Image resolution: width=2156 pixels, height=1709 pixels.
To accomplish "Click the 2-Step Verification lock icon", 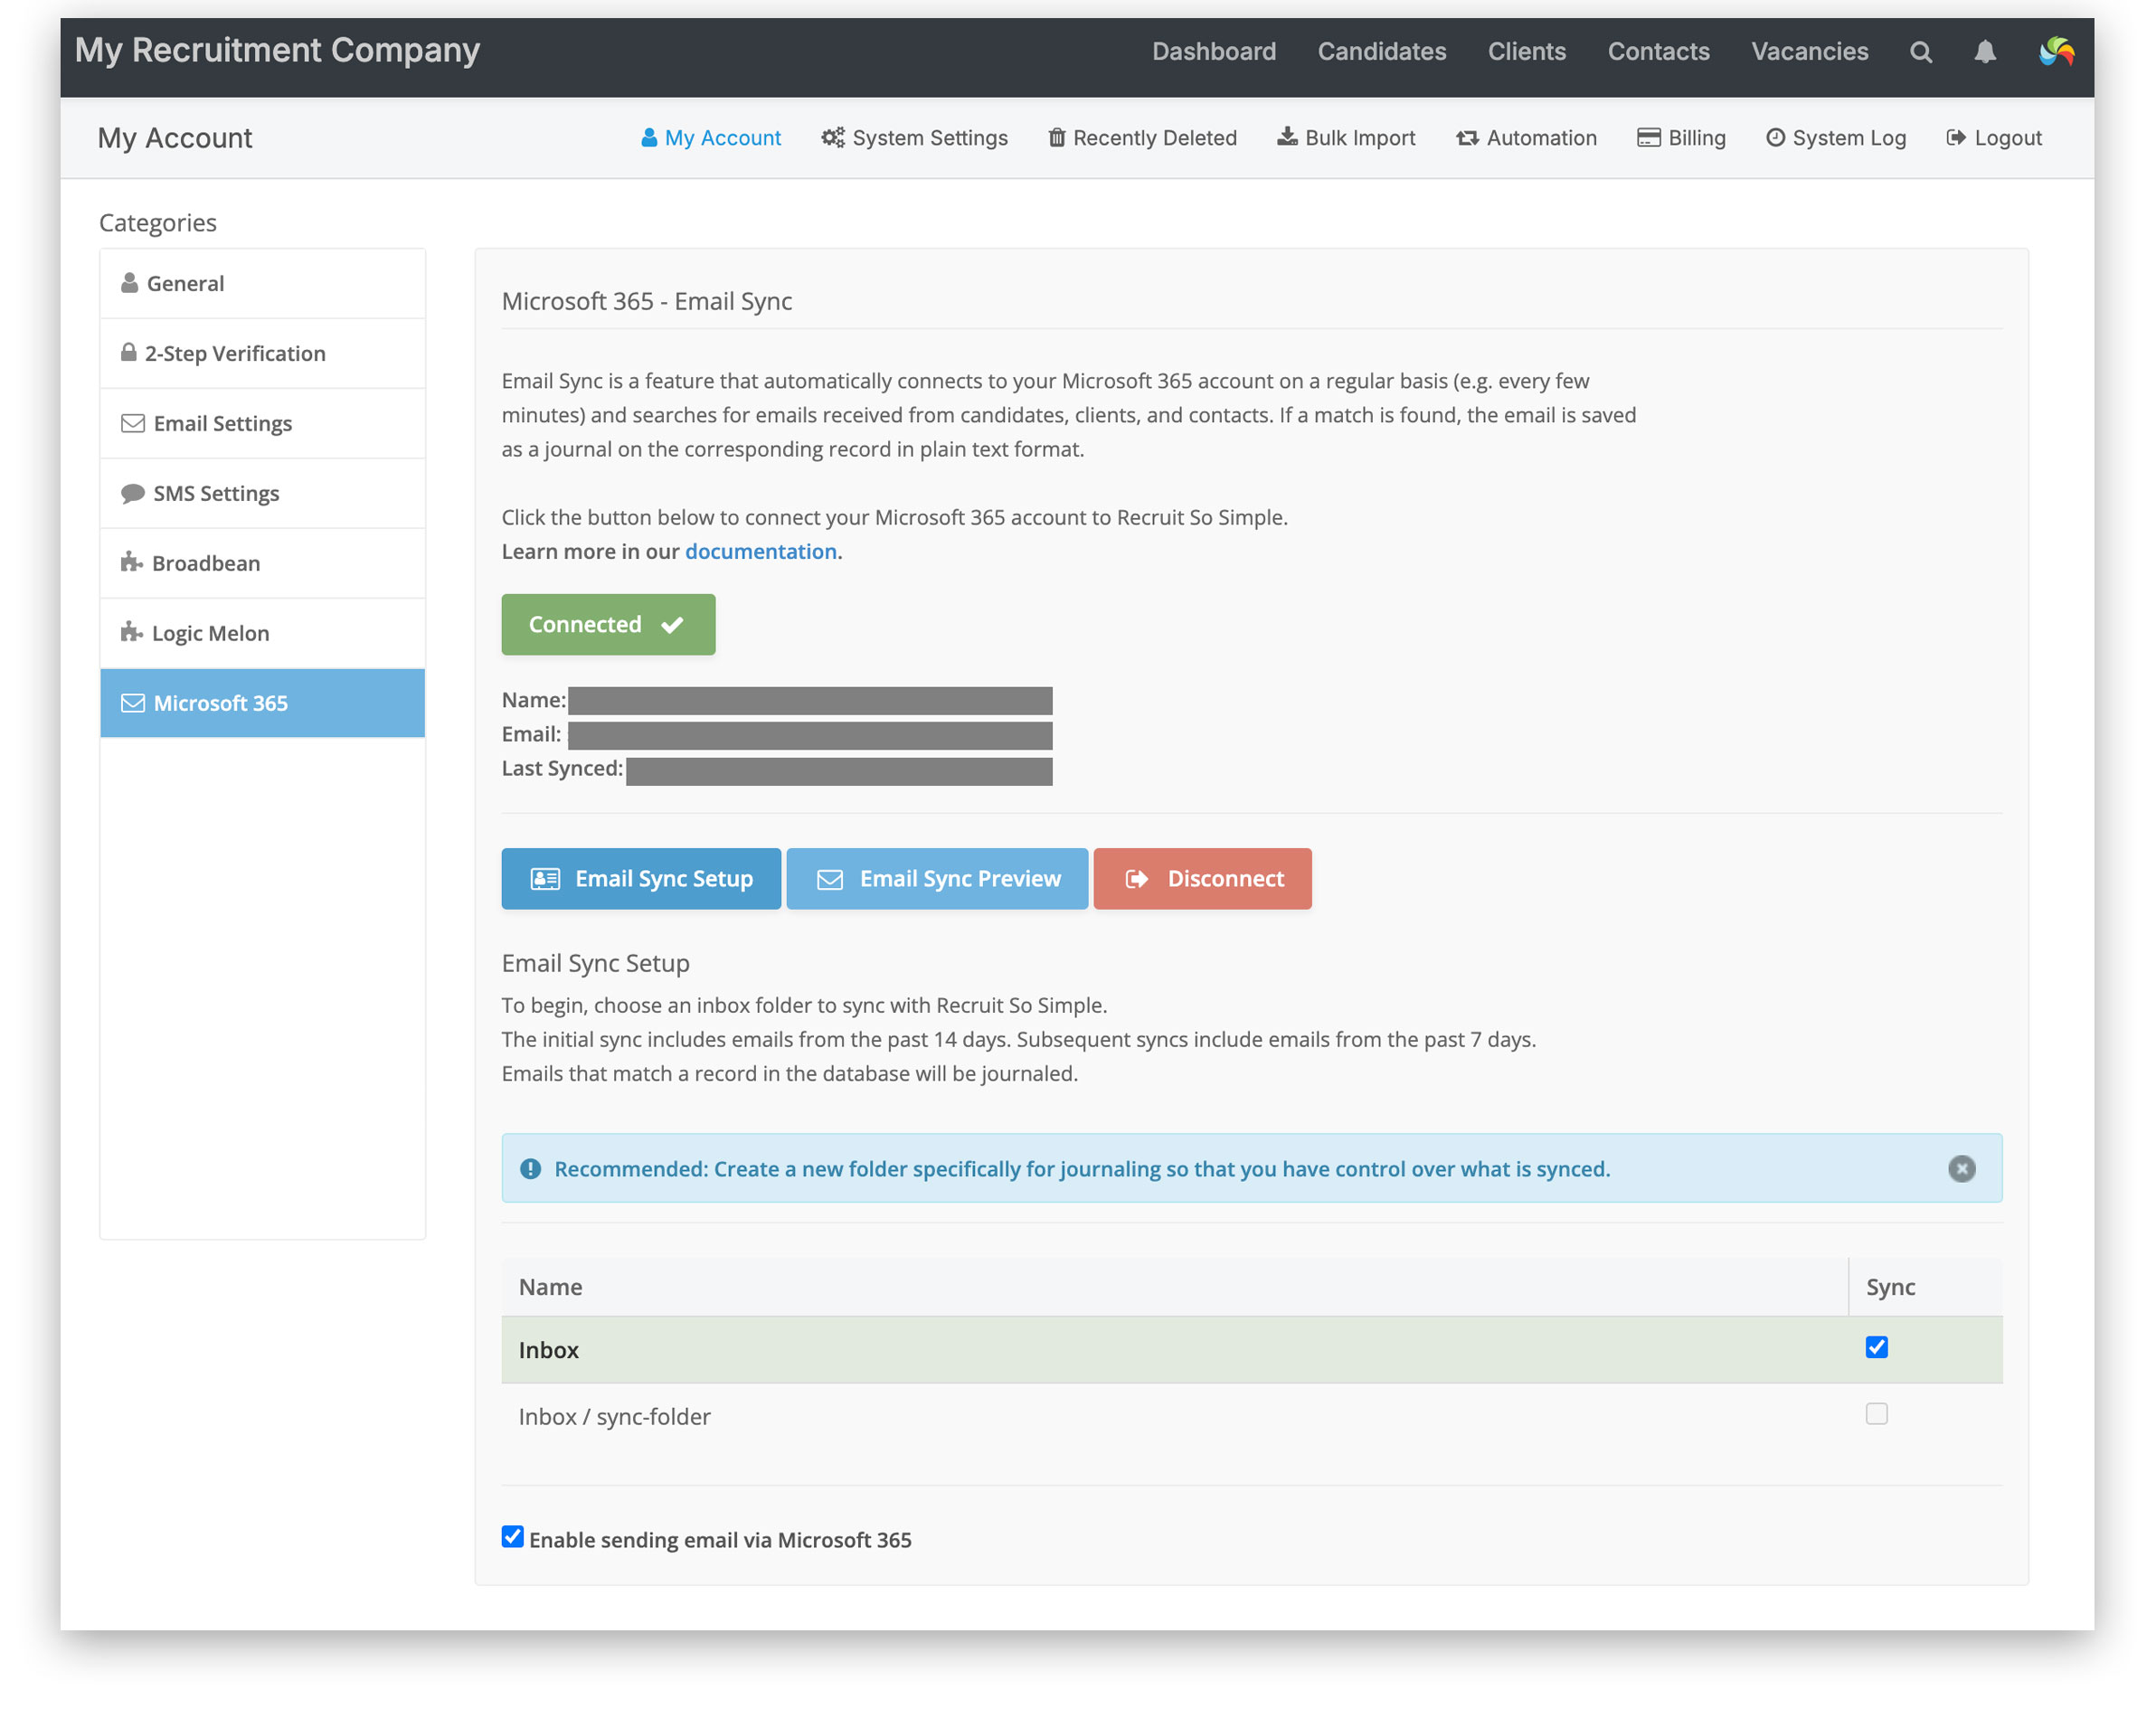I will (x=128, y=352).
